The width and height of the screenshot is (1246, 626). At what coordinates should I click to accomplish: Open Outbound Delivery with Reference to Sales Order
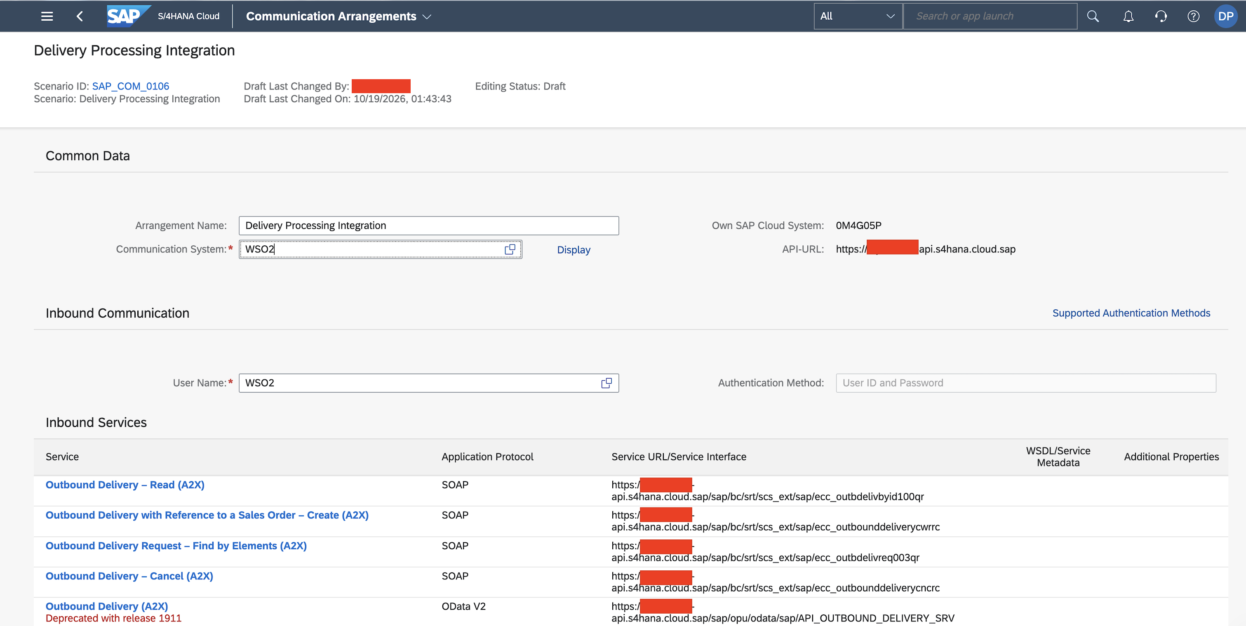click(x=207, y=515)
